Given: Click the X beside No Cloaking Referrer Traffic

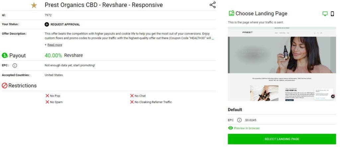Looking at the screenshot, I should tap(132, 102).
